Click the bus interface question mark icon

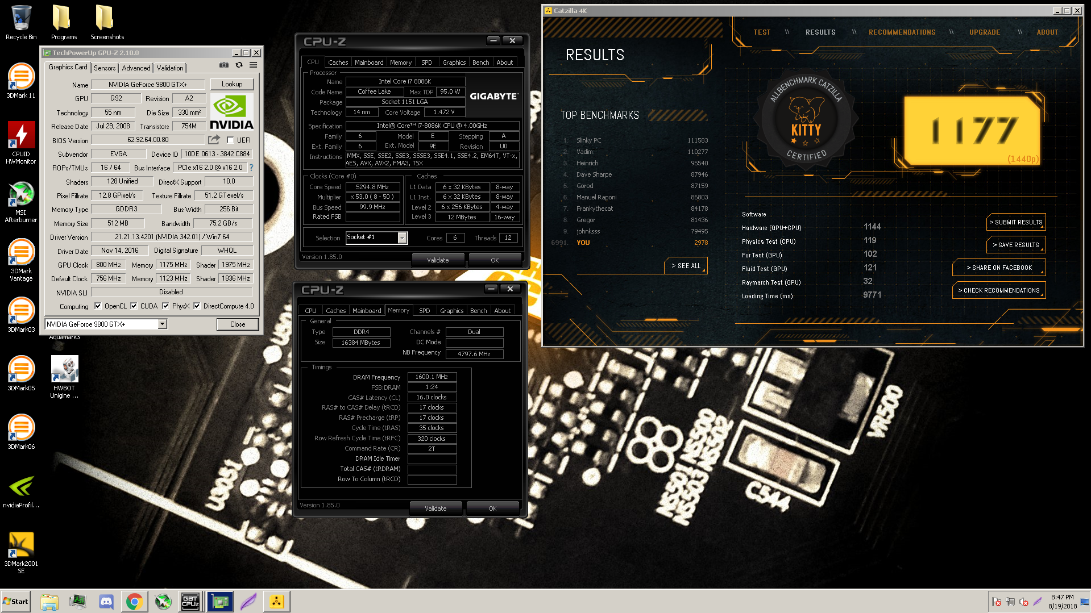coord(251,168)
